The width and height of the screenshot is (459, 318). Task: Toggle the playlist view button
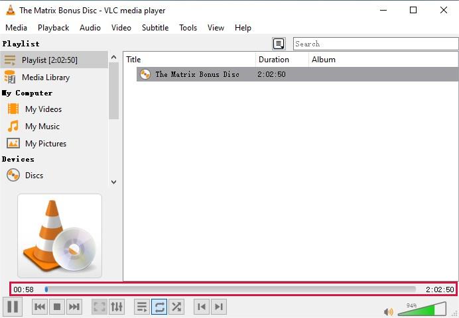141,307
